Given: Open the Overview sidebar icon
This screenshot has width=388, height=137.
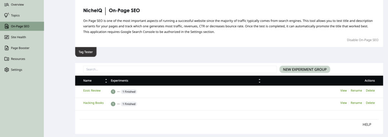Looking at the screenshot, I should (x=7, y=5).
